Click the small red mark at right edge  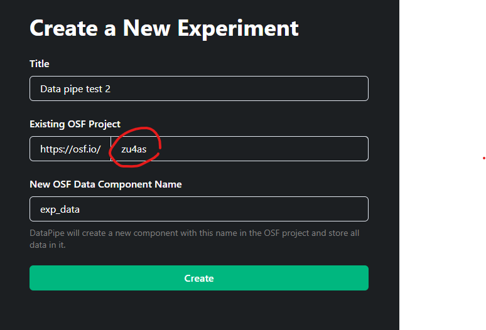coord(484,158)
